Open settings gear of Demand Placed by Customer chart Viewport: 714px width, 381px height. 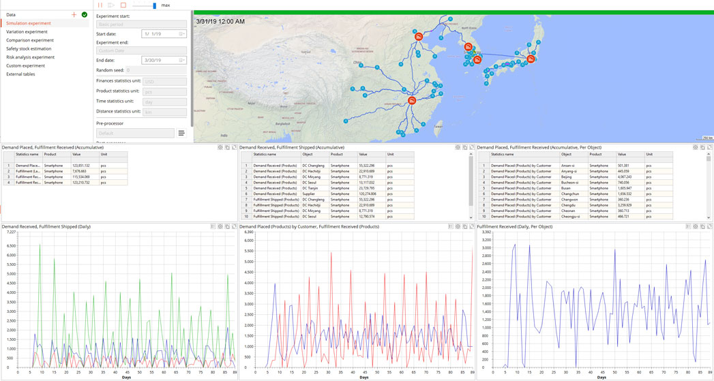click(x=458, y=226)
